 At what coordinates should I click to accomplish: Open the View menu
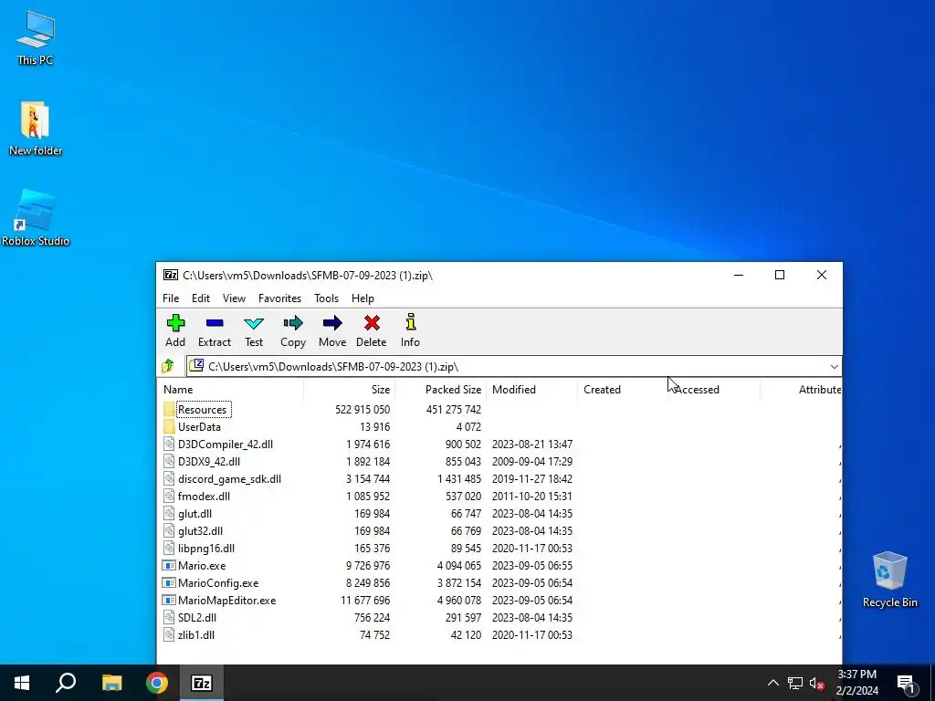pyautogui.click(x=234, y=298)
